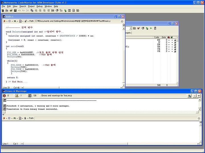Open document settings popup in main.c toolbar
205x153 pixels.
[21, 21]
